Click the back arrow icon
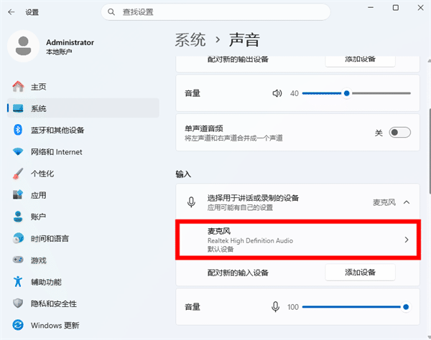The height and width of the screenshot is (340, 431). (11, 12)
